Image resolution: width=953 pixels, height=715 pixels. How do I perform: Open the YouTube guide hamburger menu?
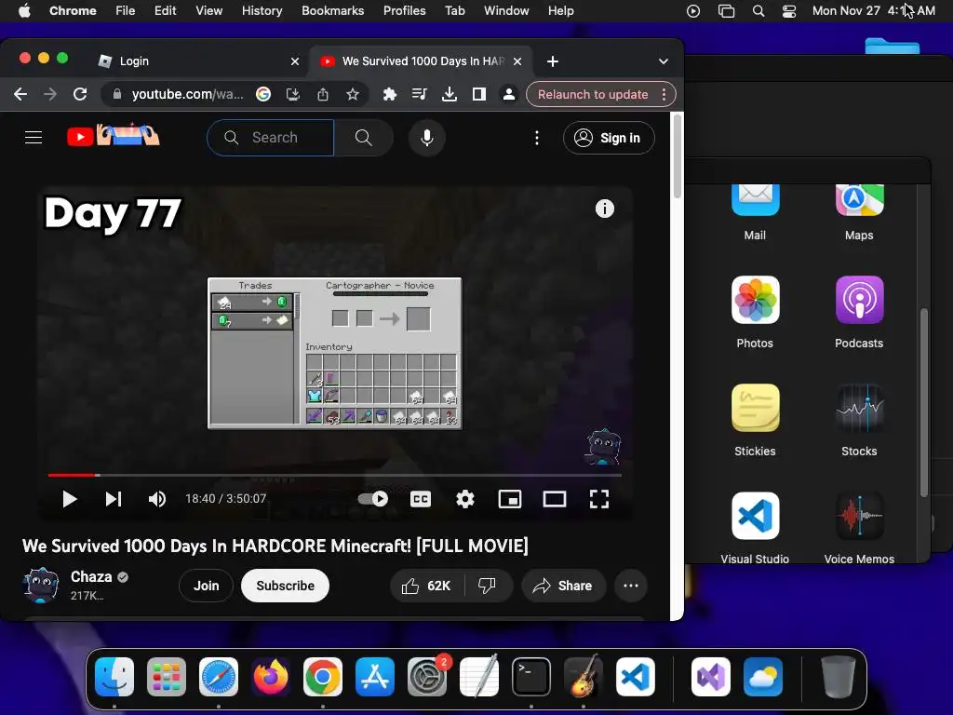tap(34, 138)
